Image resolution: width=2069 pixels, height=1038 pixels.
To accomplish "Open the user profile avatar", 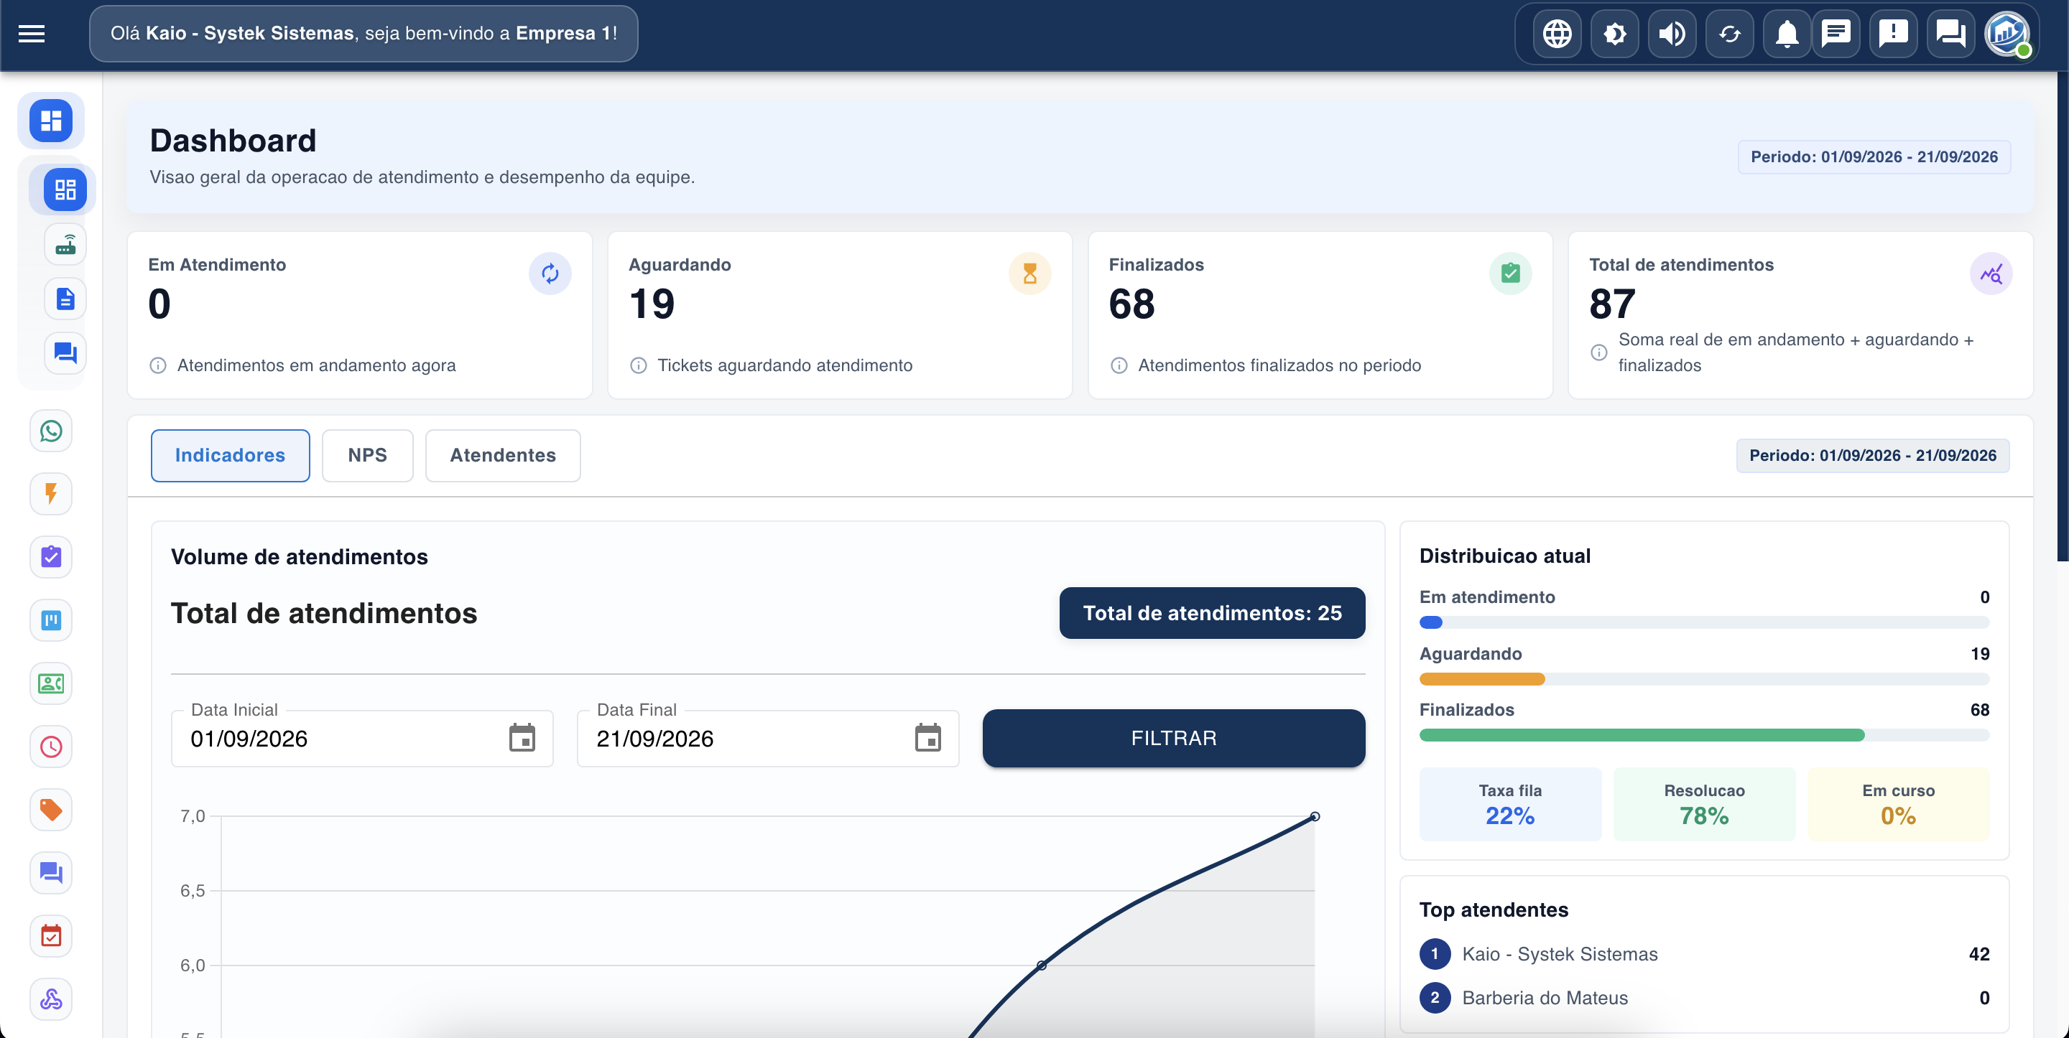I will [2007, 34].
